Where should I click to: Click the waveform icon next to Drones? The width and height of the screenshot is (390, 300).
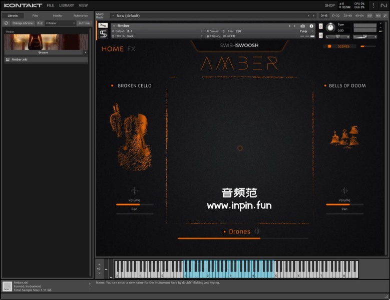[257, 231]
